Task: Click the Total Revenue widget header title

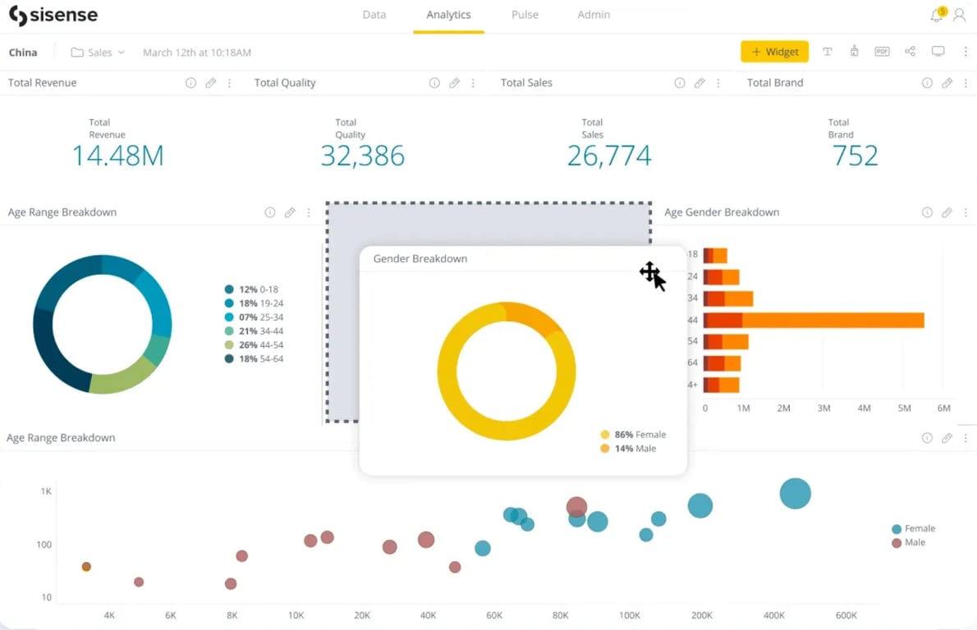Action: click(x=43, y=83)
